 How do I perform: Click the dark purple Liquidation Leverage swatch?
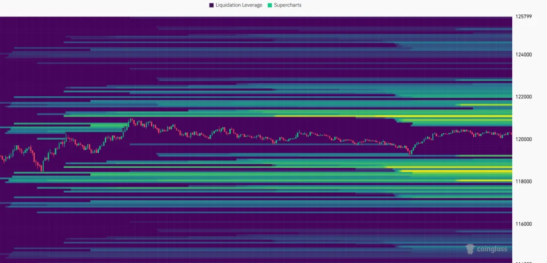click(212, 5)
